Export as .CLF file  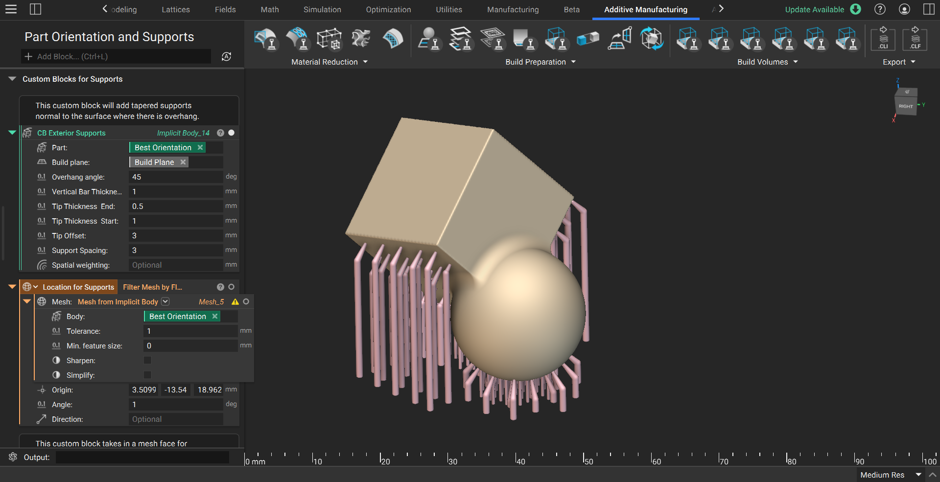point(915,39)
